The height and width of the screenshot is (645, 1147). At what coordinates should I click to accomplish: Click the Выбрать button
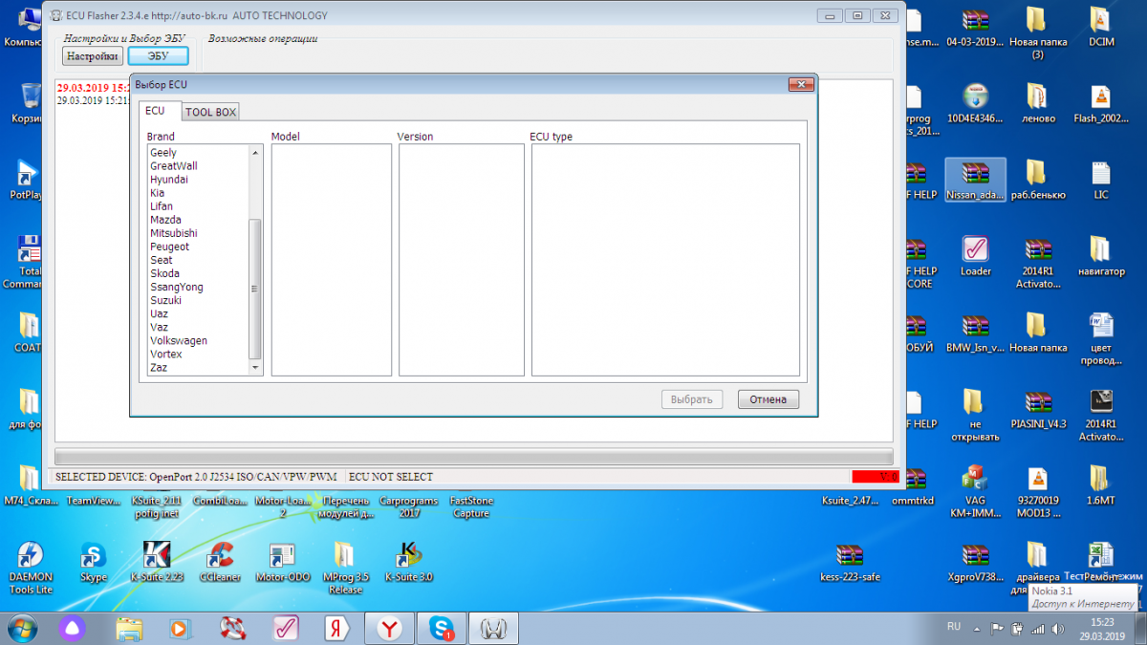[x=692, y=399]
